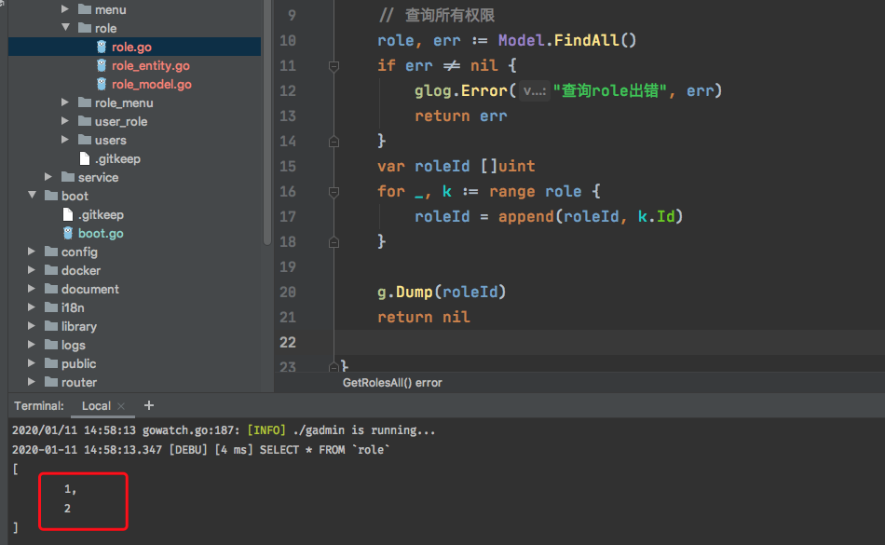Collapse the boot folder

[x=33, y=195]
